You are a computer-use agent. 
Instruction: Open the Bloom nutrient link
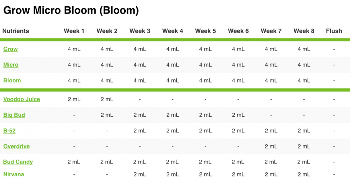(x=12, y=80)
